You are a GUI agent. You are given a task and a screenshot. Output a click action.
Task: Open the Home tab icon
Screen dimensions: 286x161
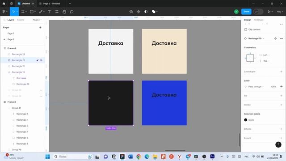[x=4, y=4]
